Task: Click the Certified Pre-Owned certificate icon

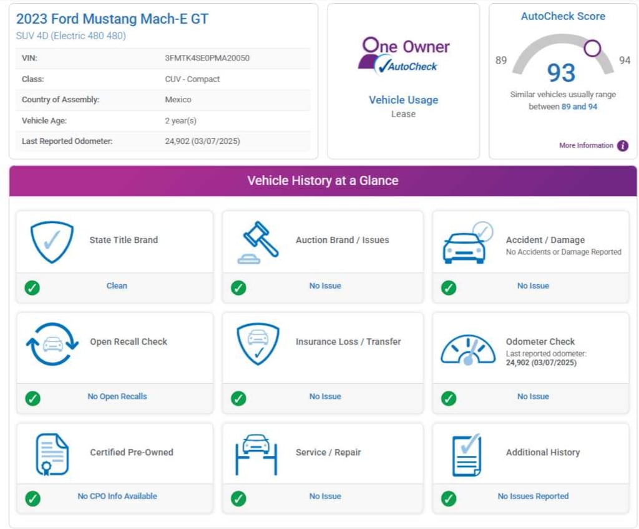Action: 52,454
